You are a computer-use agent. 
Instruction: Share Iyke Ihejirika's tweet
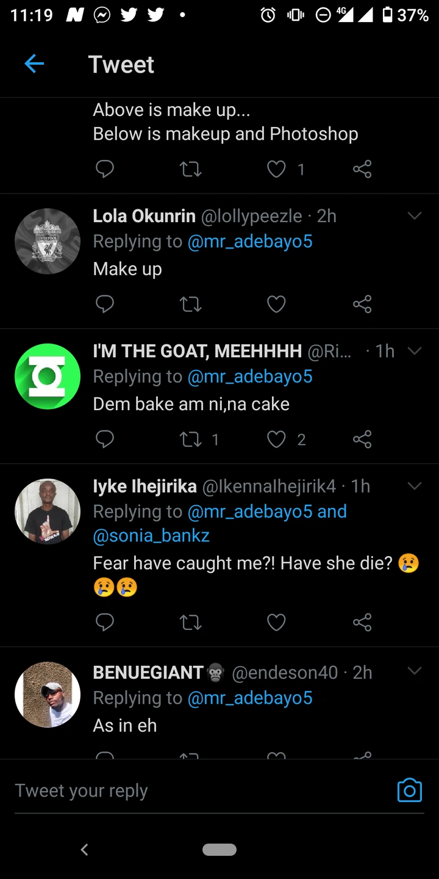(362, 622)
